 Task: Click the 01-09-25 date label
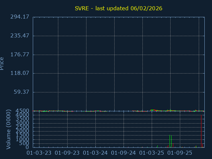[180, 153]
